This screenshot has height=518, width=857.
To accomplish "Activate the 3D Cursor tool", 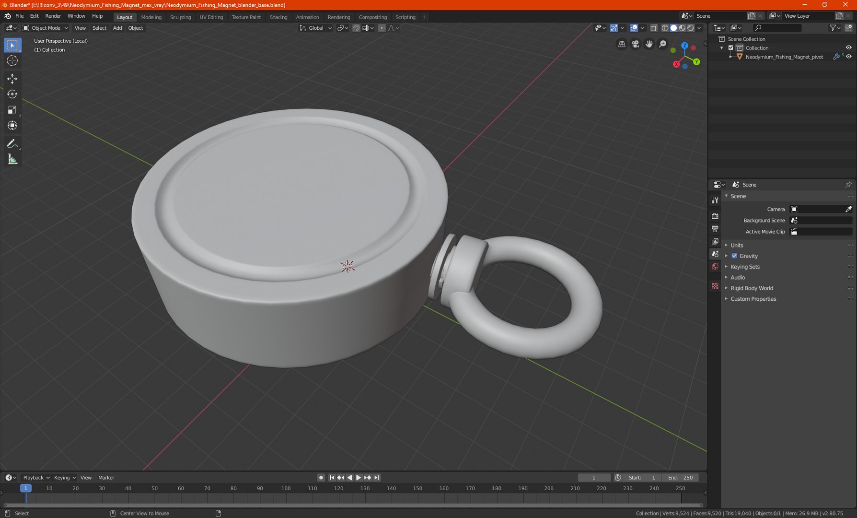I will coord(12,60).
